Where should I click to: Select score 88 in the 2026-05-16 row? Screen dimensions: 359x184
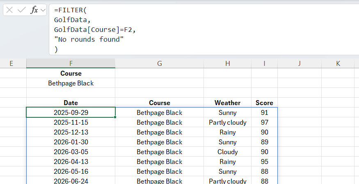pos(265,171)
